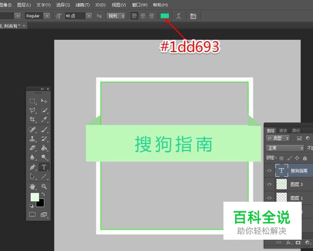Screen dimensions: 313x251
Task: Hide layer 图层 1
Action: (x=269, y=198)
